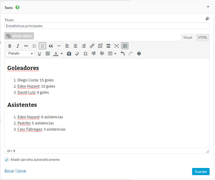The width and height of the screenshot is (215, 180).
Task: Click the Título input field
Action: (107, 26)
